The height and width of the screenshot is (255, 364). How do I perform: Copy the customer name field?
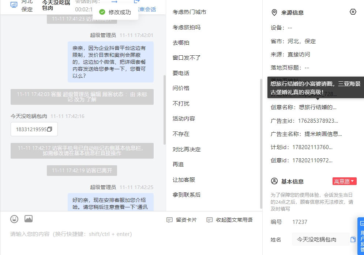click(x=353, y=239)
